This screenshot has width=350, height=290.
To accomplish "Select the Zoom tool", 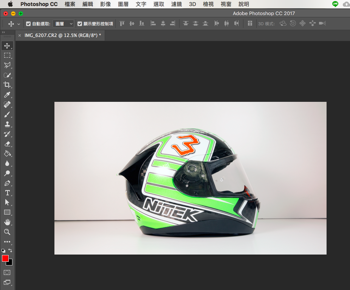I will (x=7, y=232).
